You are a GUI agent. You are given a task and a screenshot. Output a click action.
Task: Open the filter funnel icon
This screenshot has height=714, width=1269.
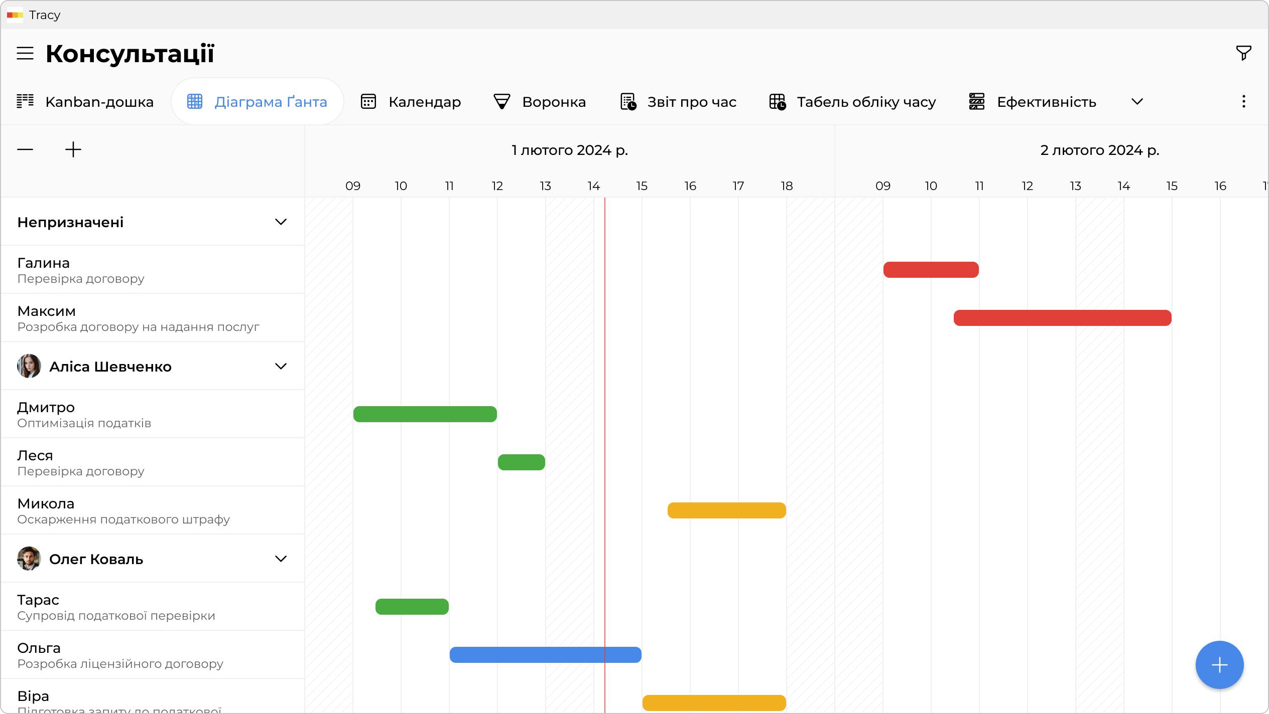pos(1243,53)
